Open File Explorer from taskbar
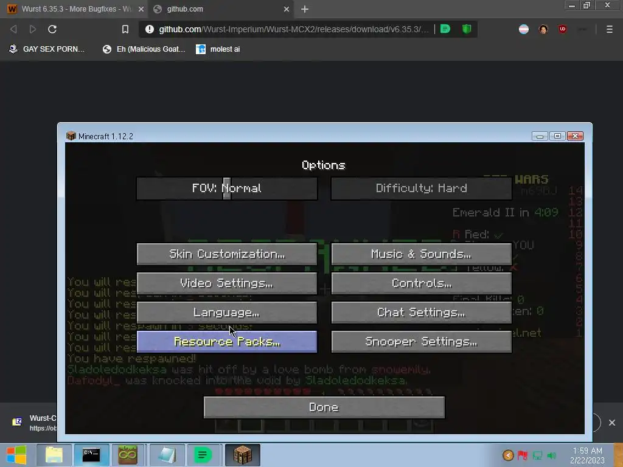Viewport: 623px width, 467px height. (x=54, y=455)
